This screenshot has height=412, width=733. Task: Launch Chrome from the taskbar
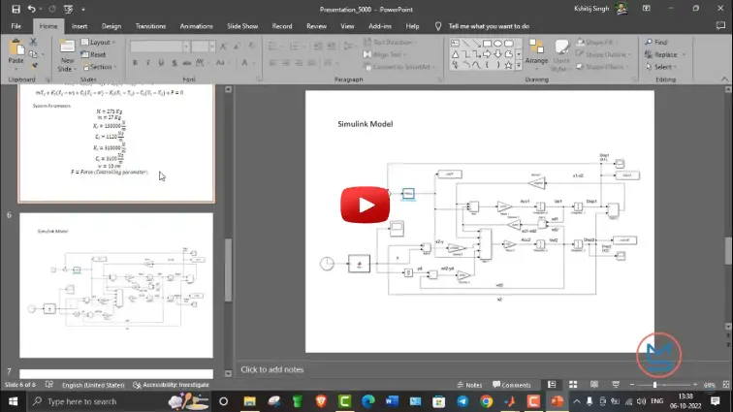click(486, 400)
